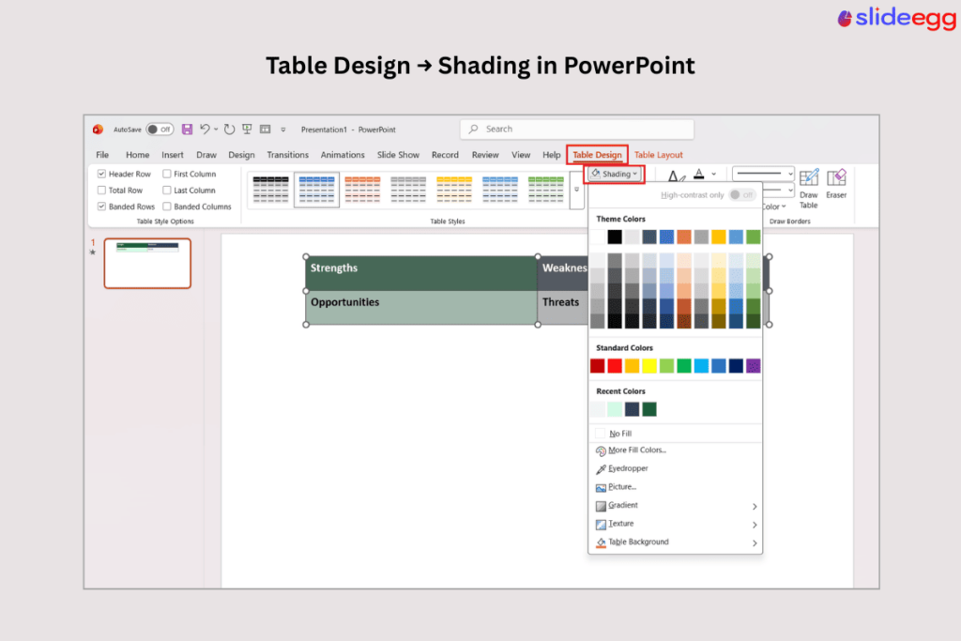Apply the blue medium table style
The width and height of the screenshot is (961, 641).
pyautogui.click(x=316, y=190)
